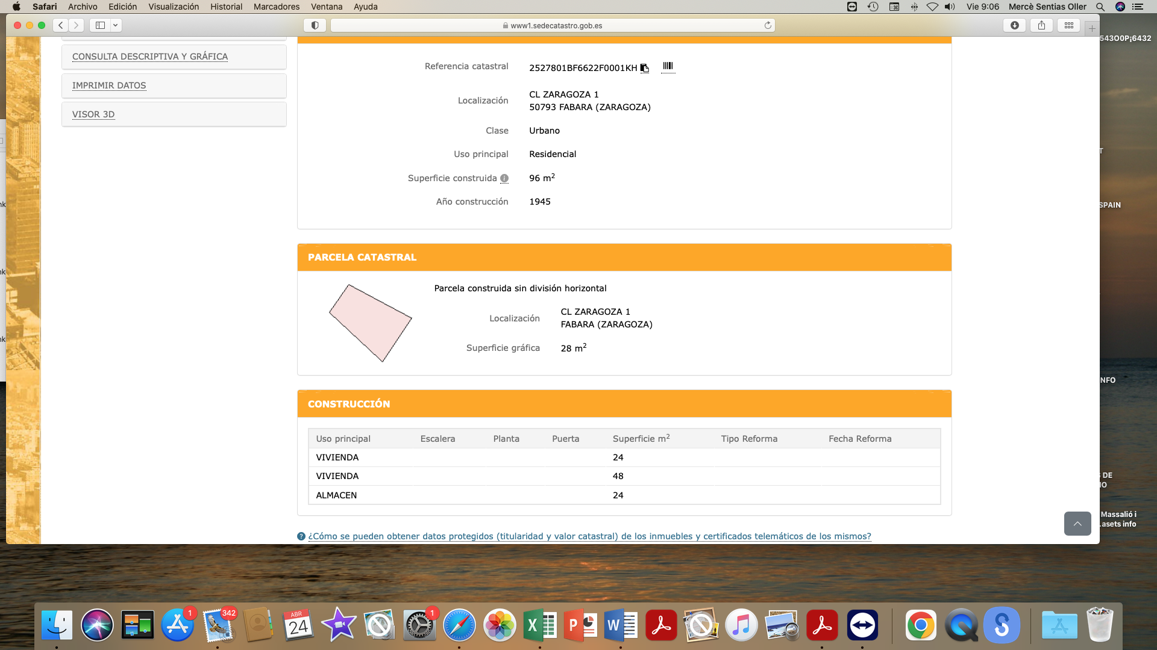1157x650 pixels.
Task: Open Microsoft Excel from the Dock
Action: pyautogui.click(x=539, y=625)
